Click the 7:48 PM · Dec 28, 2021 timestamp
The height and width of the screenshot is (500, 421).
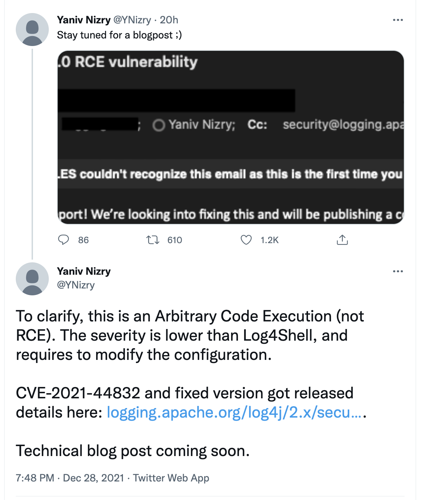click(x=70, y=478)
